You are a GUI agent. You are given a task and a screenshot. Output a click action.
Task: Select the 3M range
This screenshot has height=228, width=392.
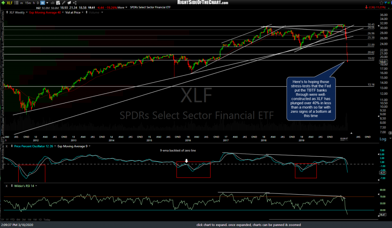coord(24,219)
